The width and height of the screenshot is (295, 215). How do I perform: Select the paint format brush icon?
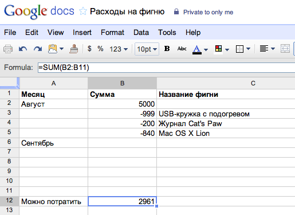[x=74, y=49]
